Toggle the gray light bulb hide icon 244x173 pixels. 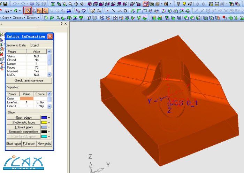[178, 4]
